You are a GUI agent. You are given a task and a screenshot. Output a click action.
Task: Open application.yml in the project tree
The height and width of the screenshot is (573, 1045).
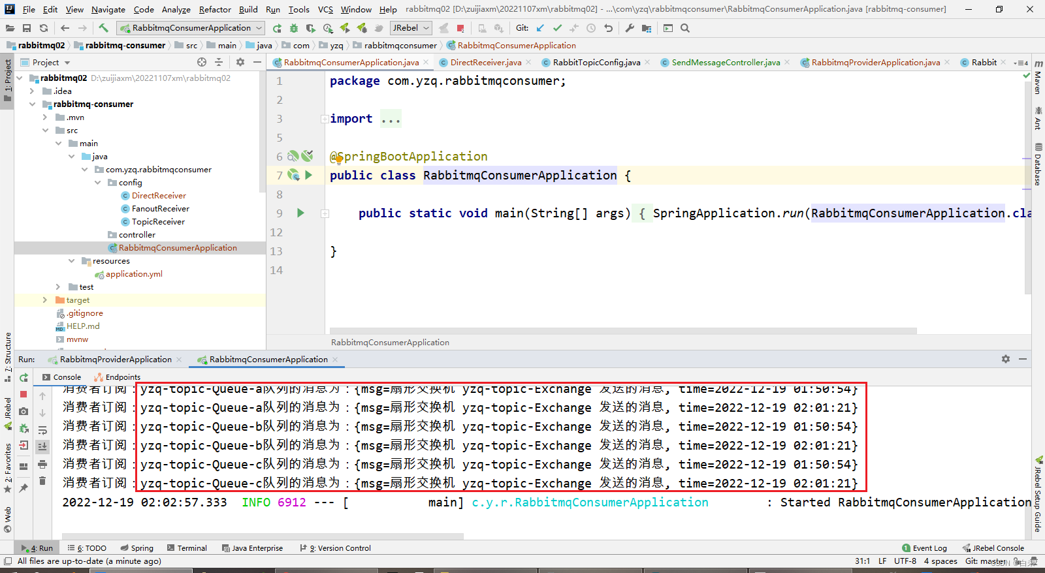point(134,273)
